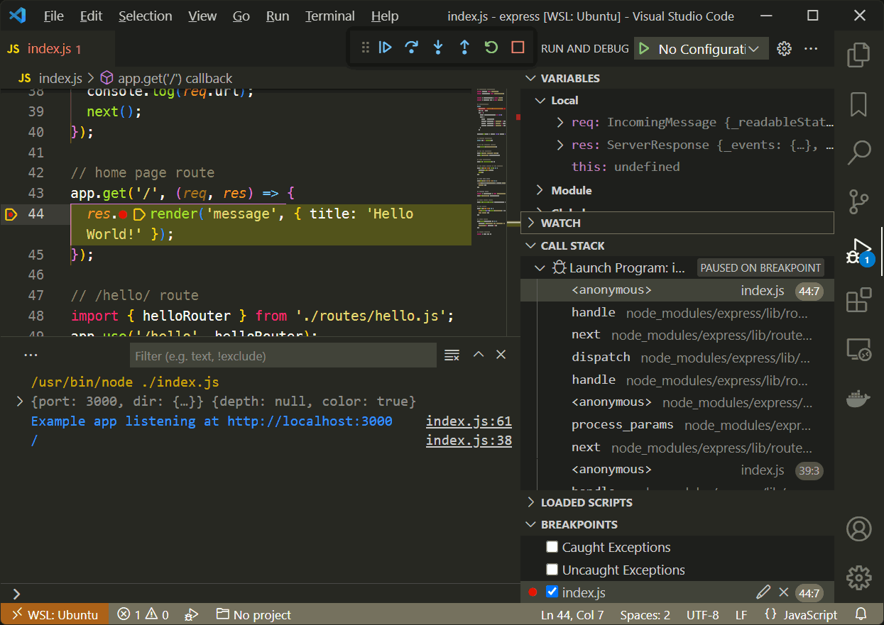The height and width of the screenshot is (625, 884).
Task: Open the Run menu
Action: pyautogui.click(x=277, y=16)
